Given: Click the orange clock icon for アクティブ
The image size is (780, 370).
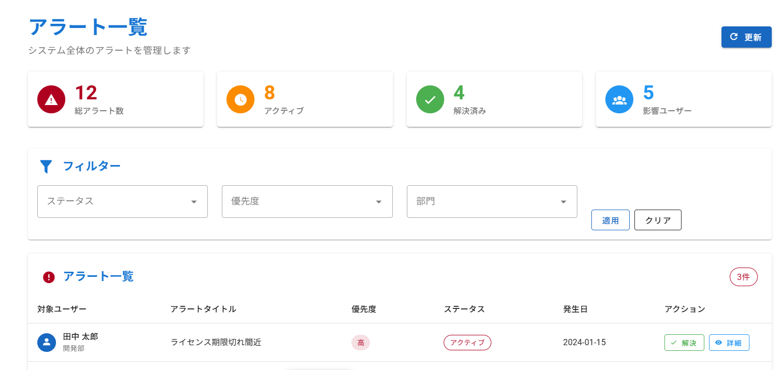Looking at the screenshot, I should click(x=240, y=99).
